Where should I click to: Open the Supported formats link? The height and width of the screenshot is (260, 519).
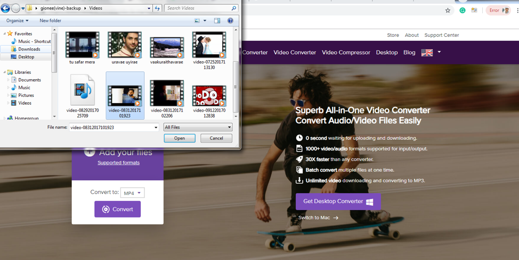(118, 163)
